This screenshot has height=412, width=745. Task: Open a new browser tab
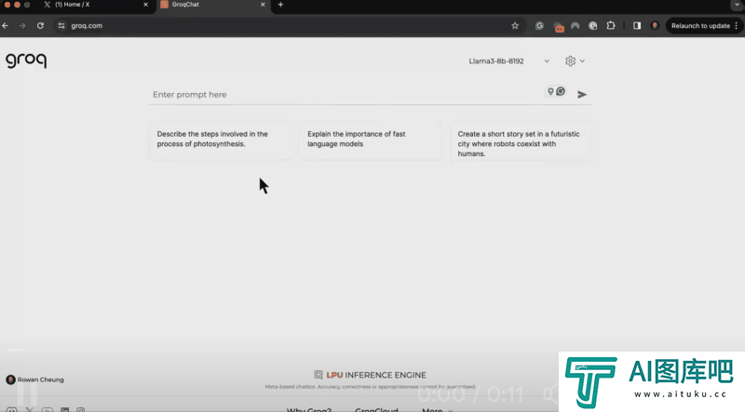280,5
